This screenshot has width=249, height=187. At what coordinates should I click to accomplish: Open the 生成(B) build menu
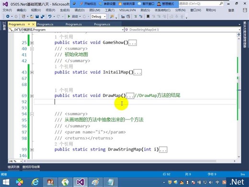(65, 10)
